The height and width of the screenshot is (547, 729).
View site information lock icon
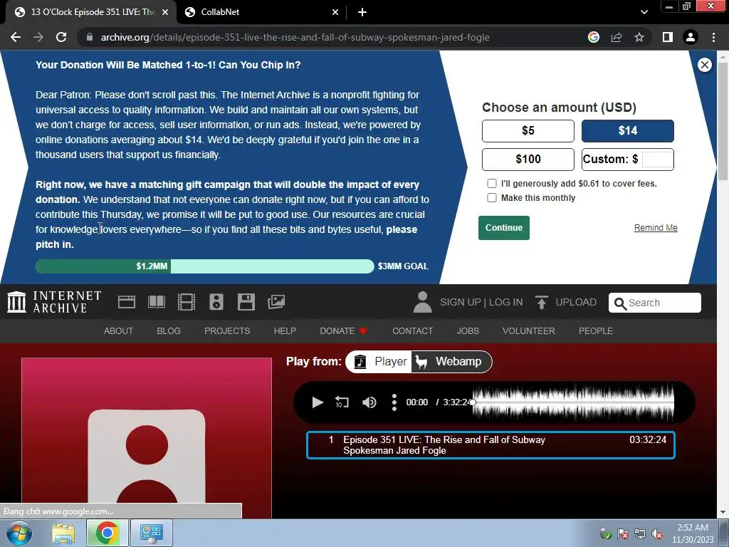(x=90, y=37)
